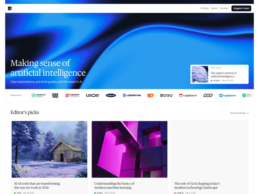Image resolution: width=259 pixels, height=194 pixels.
Task: Click the Suggest a topic button
Action: coord(241,8)
